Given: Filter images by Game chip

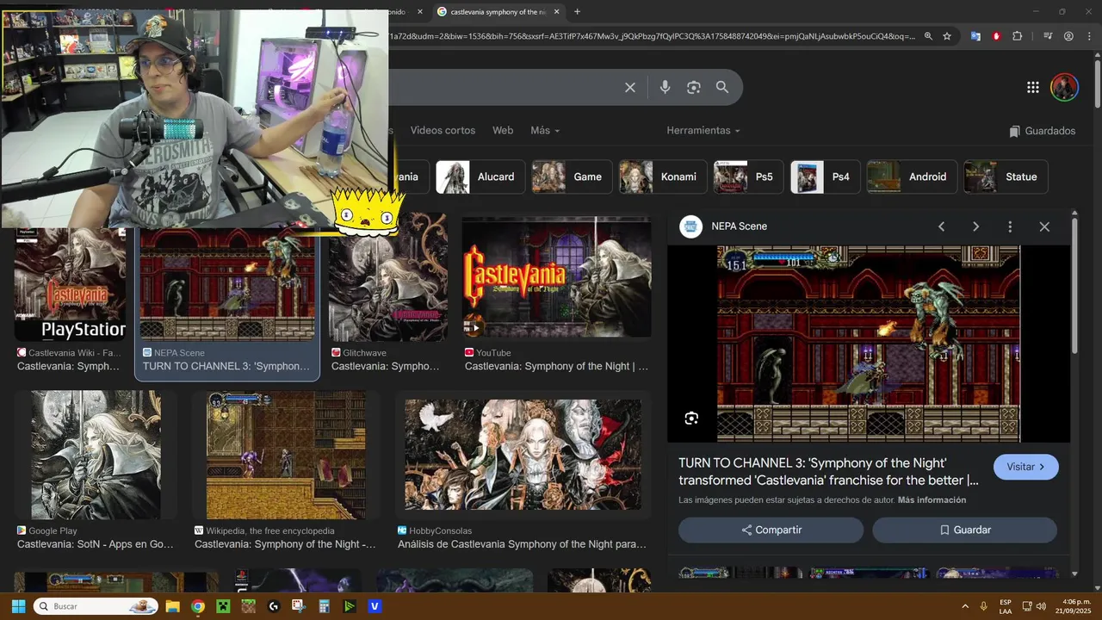Looking at the screenshot, I should pos(571,177).
